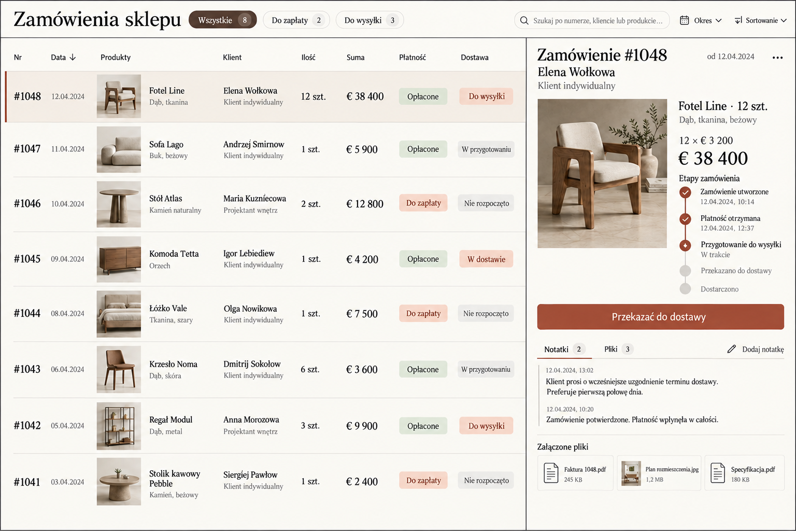Image resolution: width=796 pixels, height=531 pixels.
Task: Click the order search input field
Action: (x=592, y=20)
